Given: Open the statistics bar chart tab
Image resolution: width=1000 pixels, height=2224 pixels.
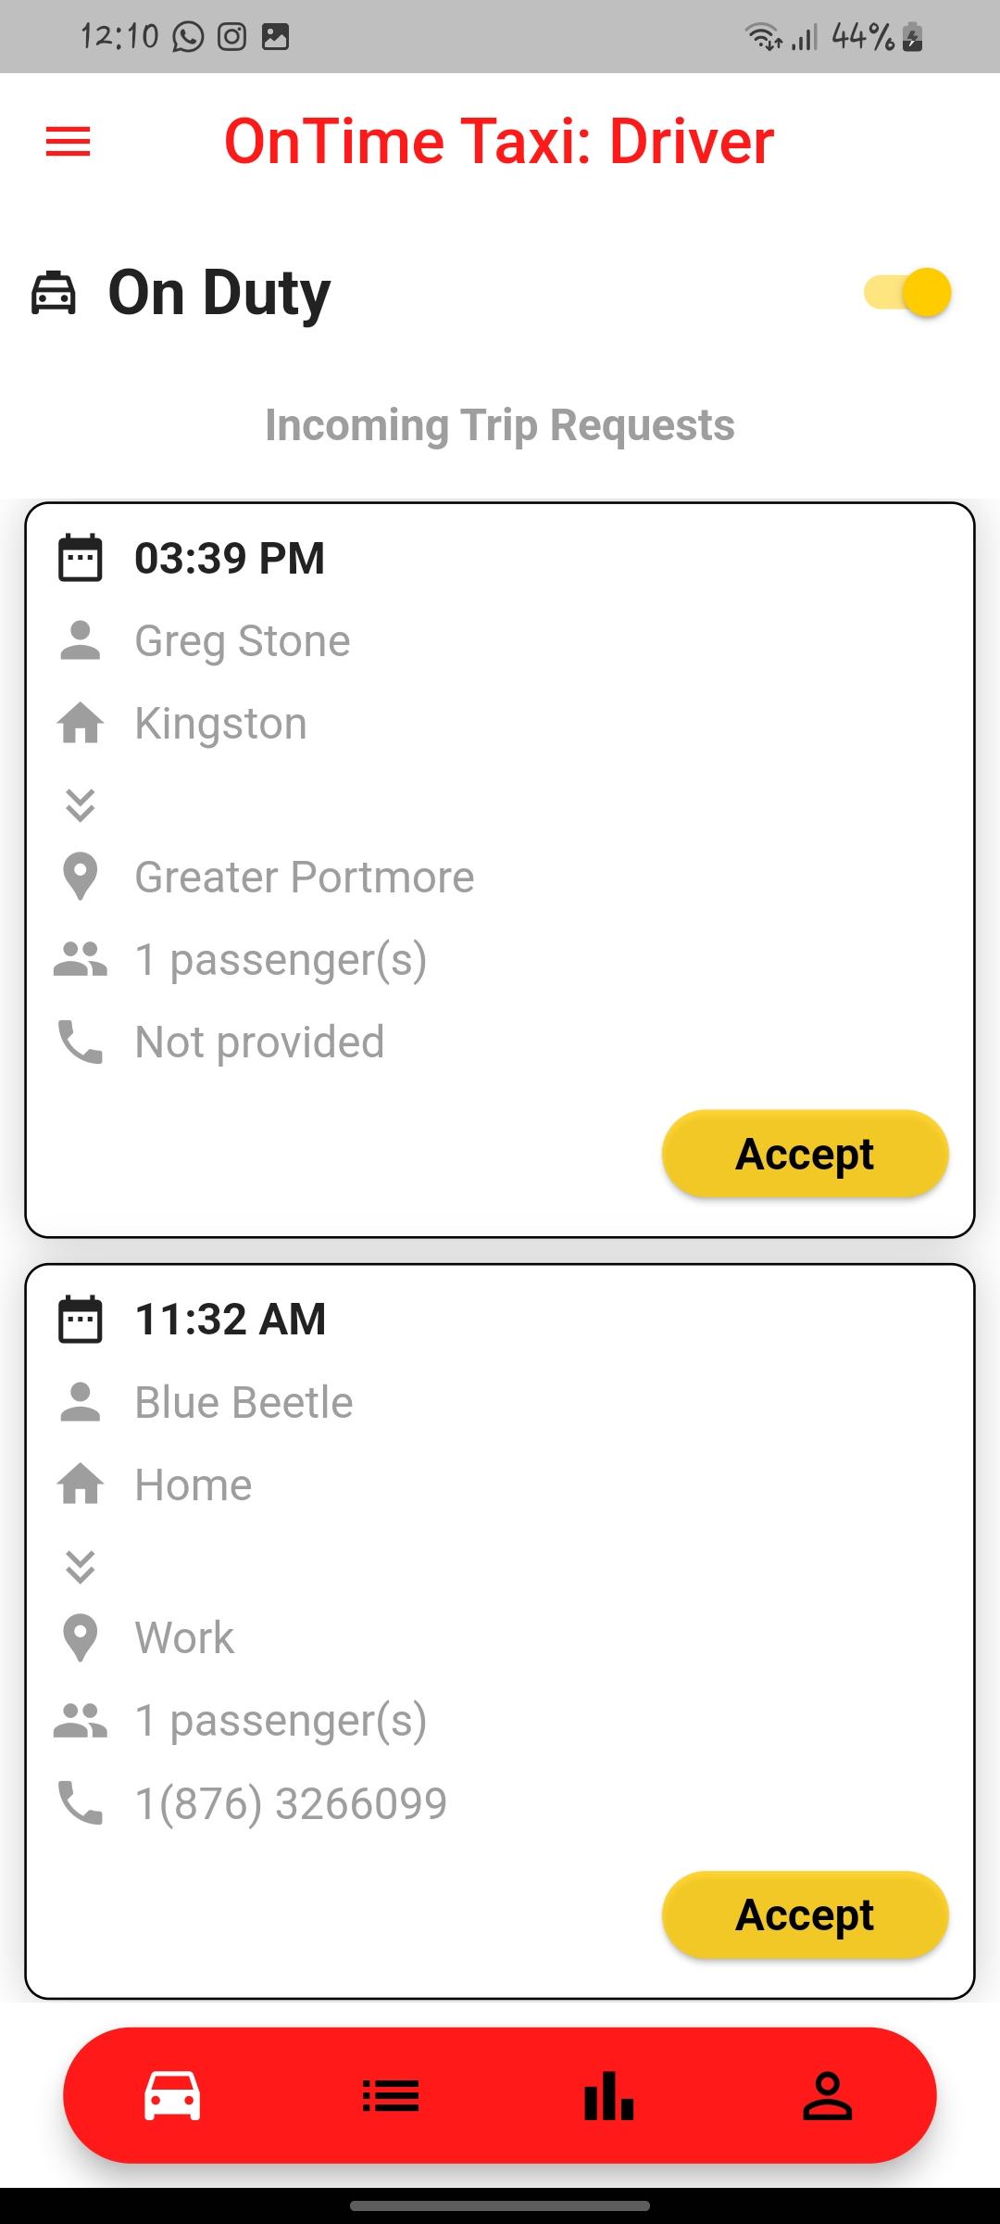Looking at the screenshot, I should click(x=609, y=2096).
